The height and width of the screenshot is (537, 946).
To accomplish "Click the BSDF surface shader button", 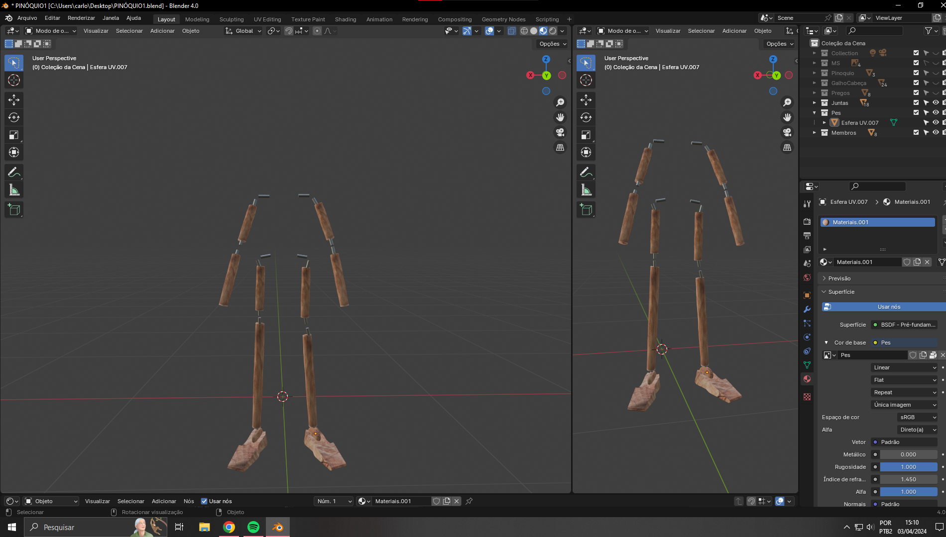I will click(904, 325).
